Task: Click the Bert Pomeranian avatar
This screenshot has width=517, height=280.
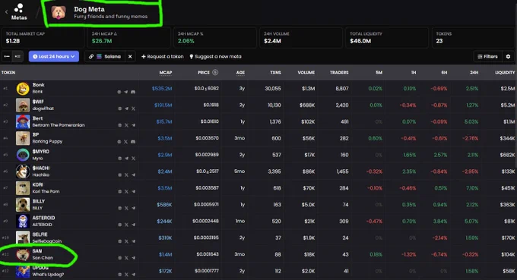Action: point(23,121)
